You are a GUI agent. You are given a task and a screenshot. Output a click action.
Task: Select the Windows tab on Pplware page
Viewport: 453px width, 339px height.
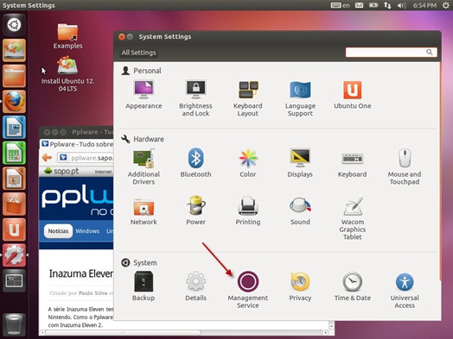click(x=87, y=231)
